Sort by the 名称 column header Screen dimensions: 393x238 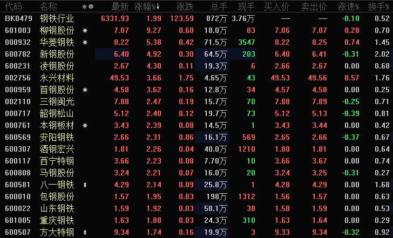point(49,7)
